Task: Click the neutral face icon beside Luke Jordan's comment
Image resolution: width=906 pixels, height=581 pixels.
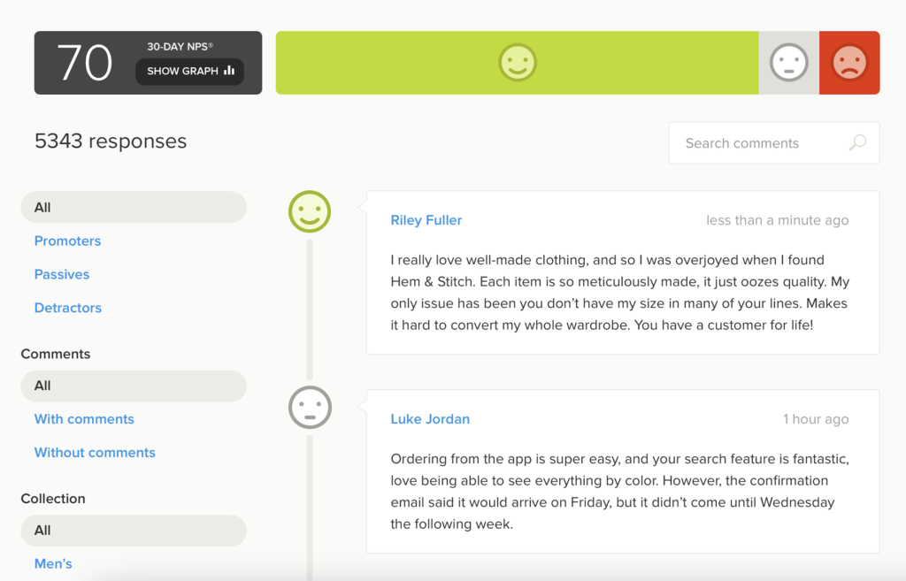Action: pyautogui.click(x=309, y=408)
